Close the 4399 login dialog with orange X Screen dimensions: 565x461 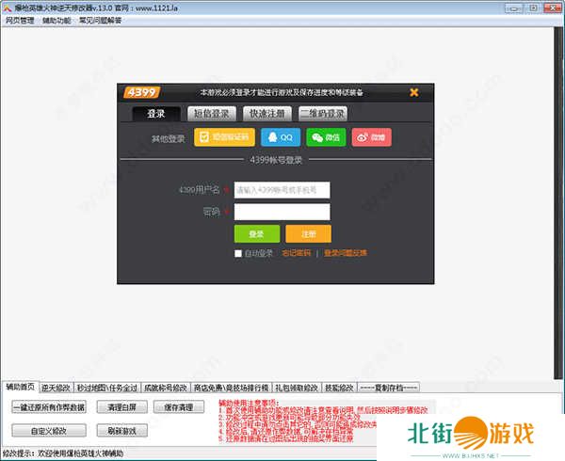point(414,92)
